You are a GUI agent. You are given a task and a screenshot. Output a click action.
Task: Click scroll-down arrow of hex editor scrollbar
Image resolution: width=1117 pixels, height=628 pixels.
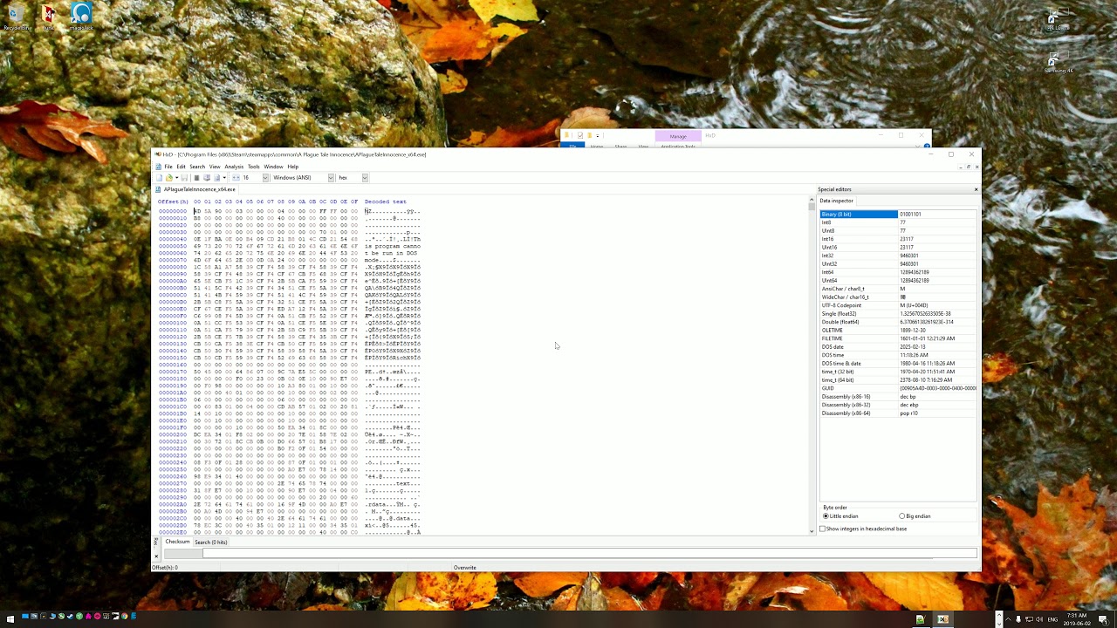(812, 530)
